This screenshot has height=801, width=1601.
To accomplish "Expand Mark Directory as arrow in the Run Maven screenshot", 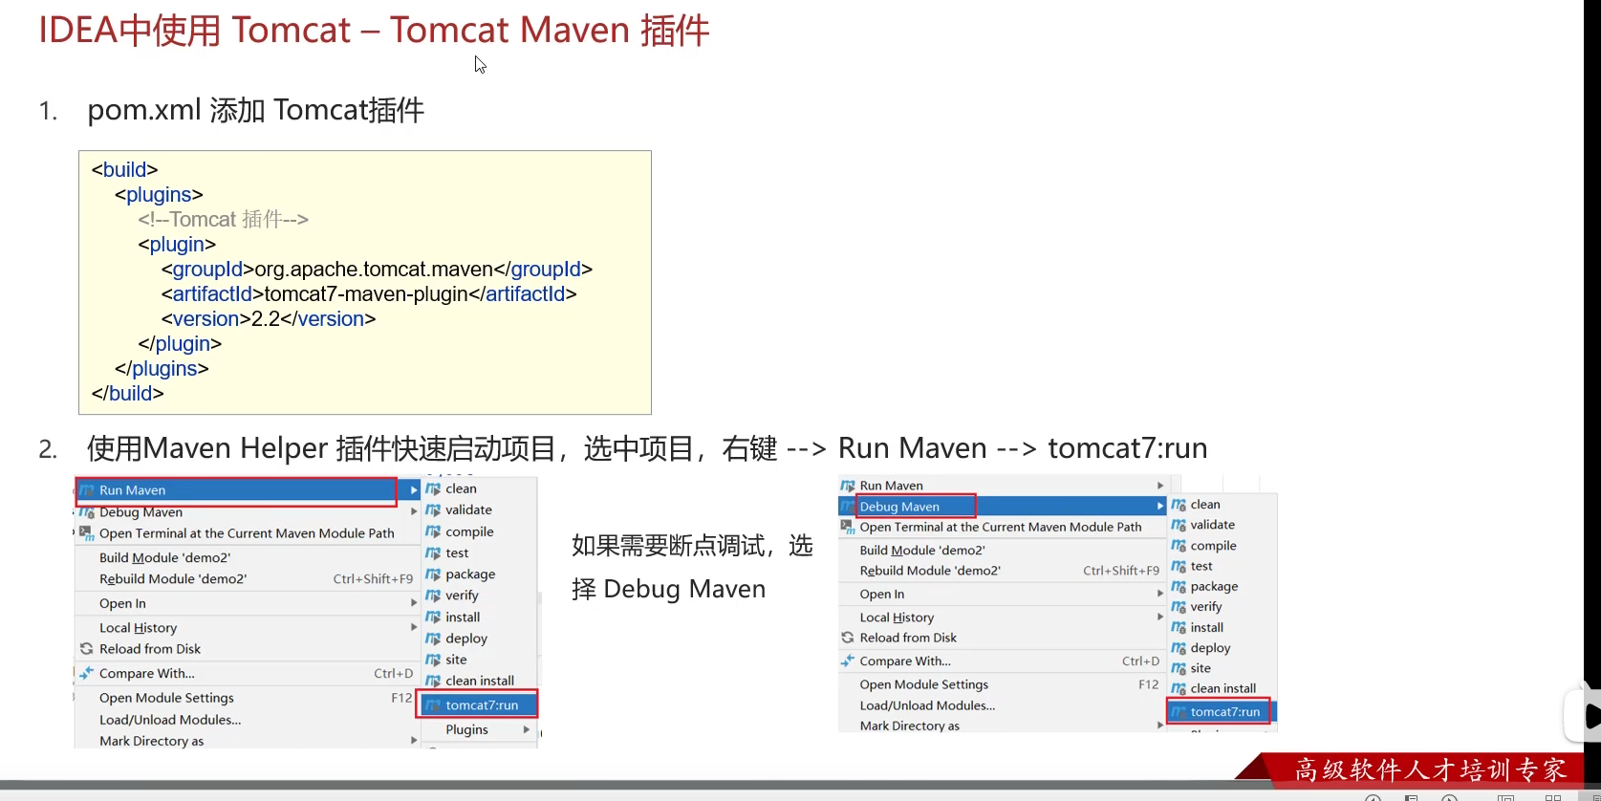I will click(x=414, y=741).
